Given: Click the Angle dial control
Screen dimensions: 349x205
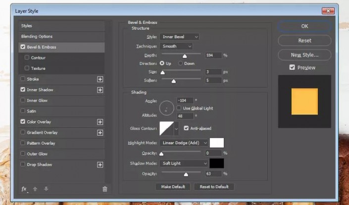Looking at the screenshot, I should (166, 108).
